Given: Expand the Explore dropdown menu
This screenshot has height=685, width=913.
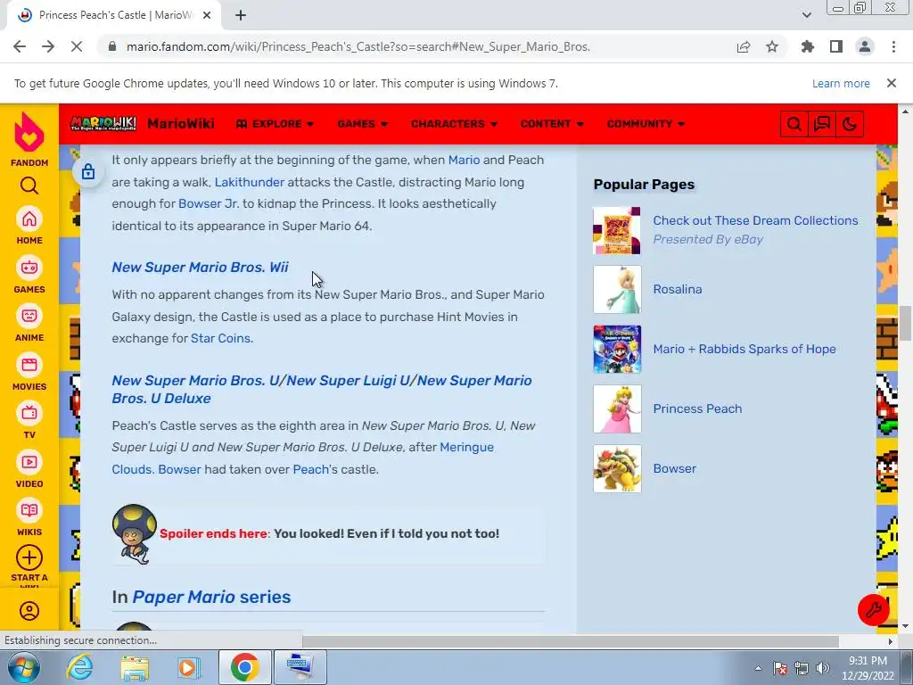Looking at the screenshot, I should (x=275, y=124).
